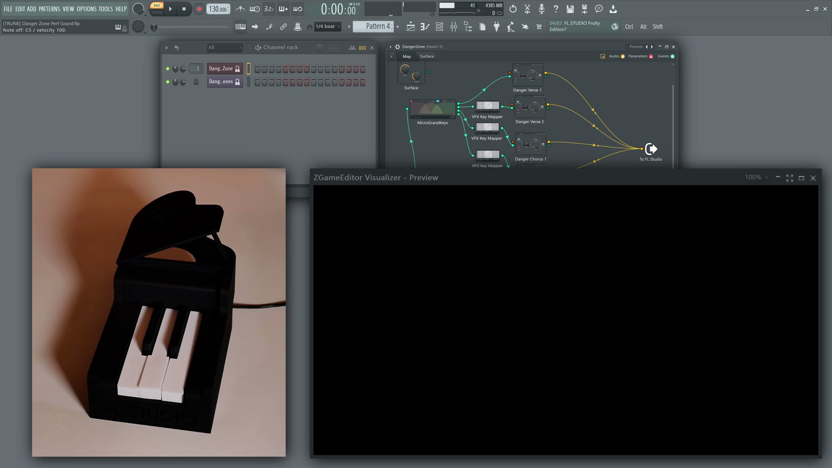This screenshot has height=468, width=832.
Task: Toggle the main snap magnet icon
Action: point(309,27)
